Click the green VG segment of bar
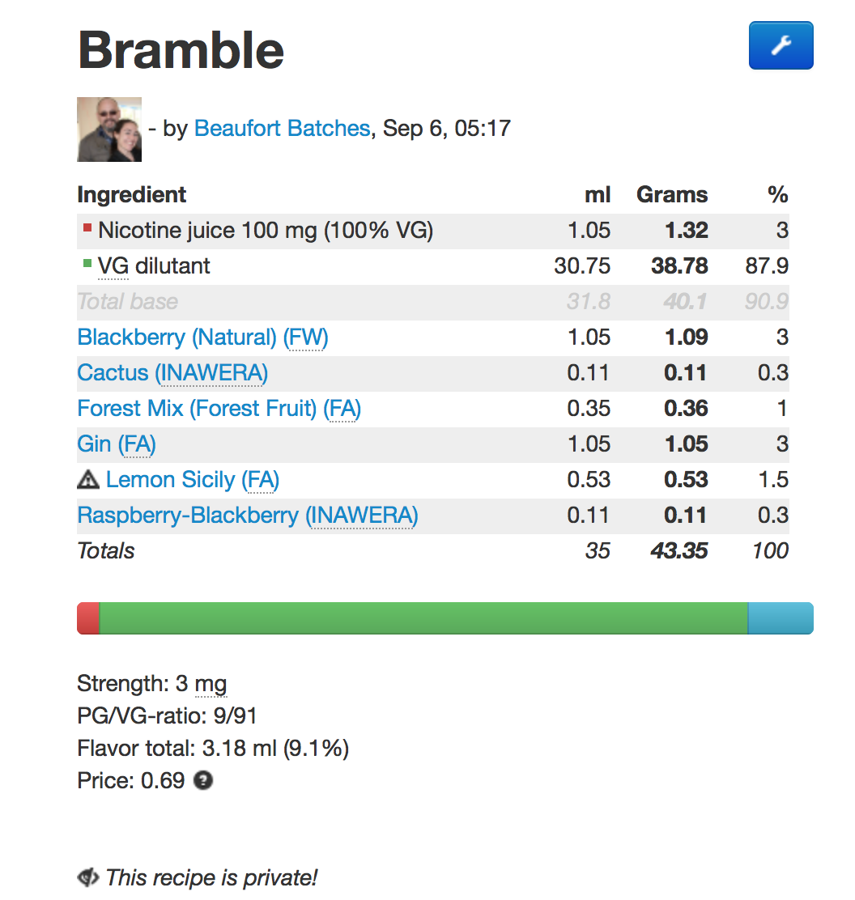The image size is (855, 900). [423, 618]
